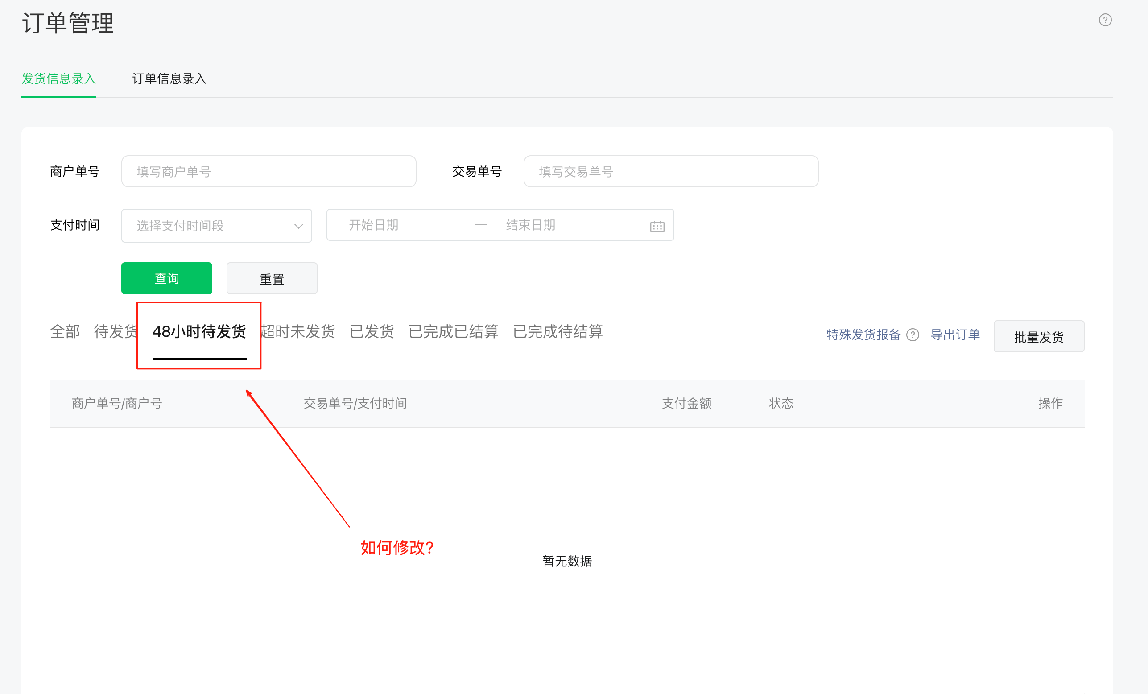Show 全部 orders tab
The image size is (1148, 694).
[65, 332]
